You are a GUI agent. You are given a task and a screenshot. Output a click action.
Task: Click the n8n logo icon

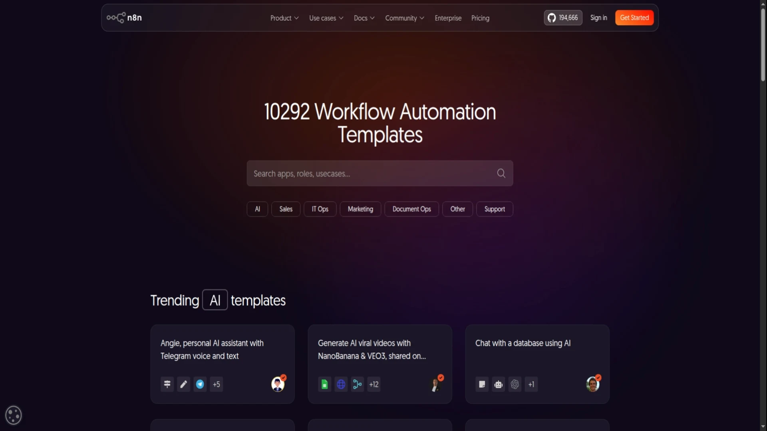point(116,18)
